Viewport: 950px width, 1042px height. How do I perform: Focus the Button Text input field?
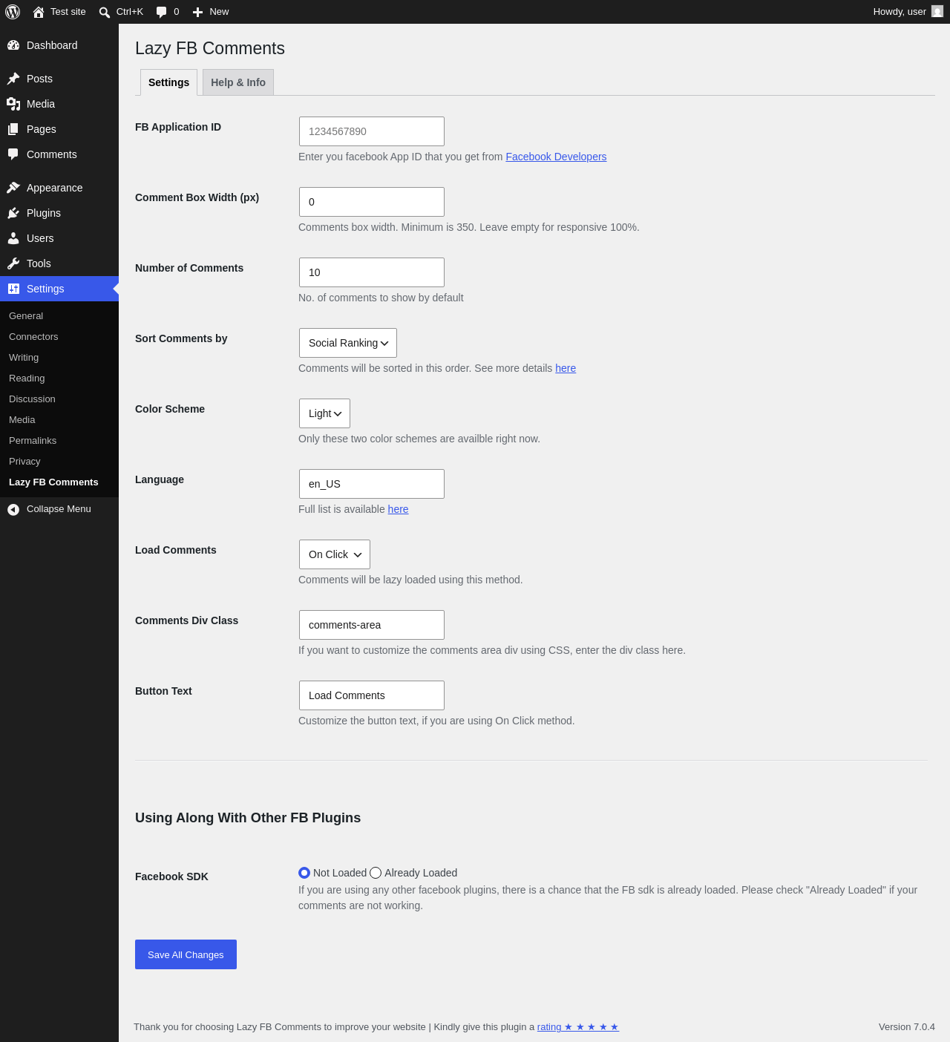pyautogui.click(x=372, y=695)
